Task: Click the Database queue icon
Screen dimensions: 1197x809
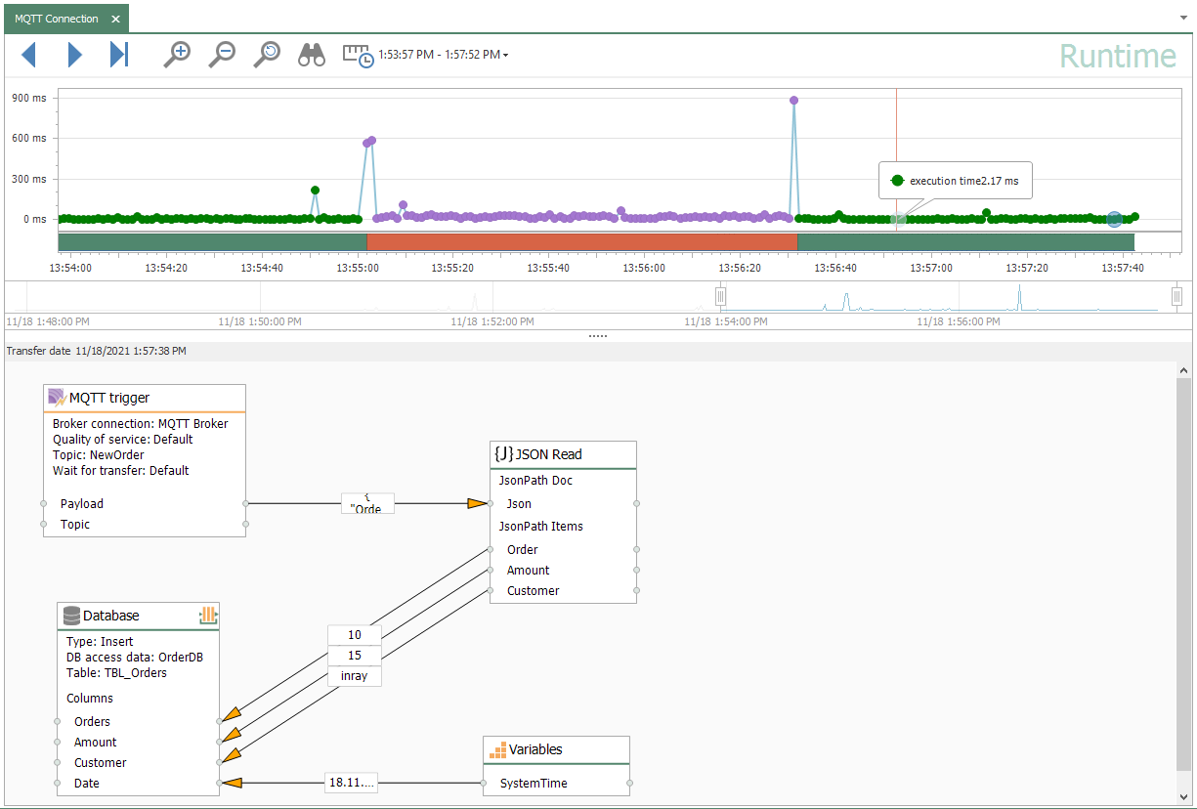Action: [208, 616]
